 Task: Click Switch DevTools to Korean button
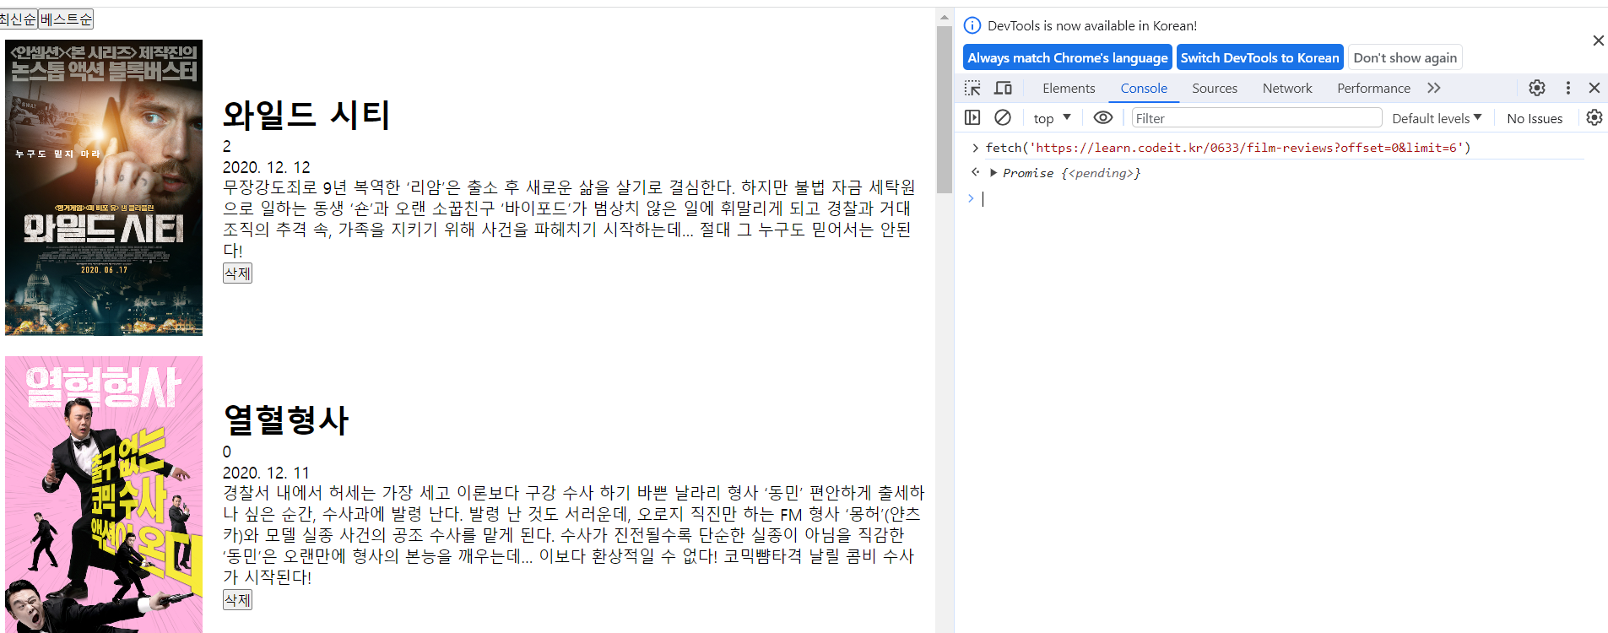1259,57
